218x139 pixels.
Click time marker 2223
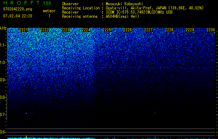(x=65, y=30)
